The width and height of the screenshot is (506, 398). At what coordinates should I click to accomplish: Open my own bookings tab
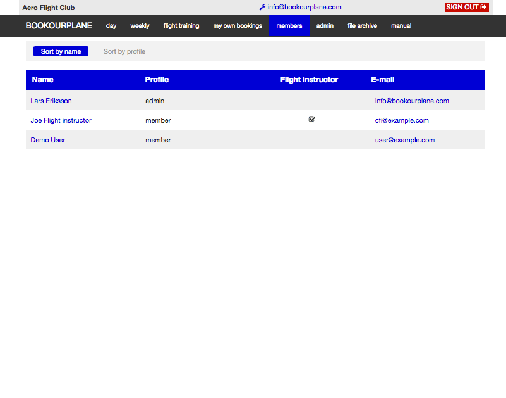pyautogui.click(x=238, y=26)
